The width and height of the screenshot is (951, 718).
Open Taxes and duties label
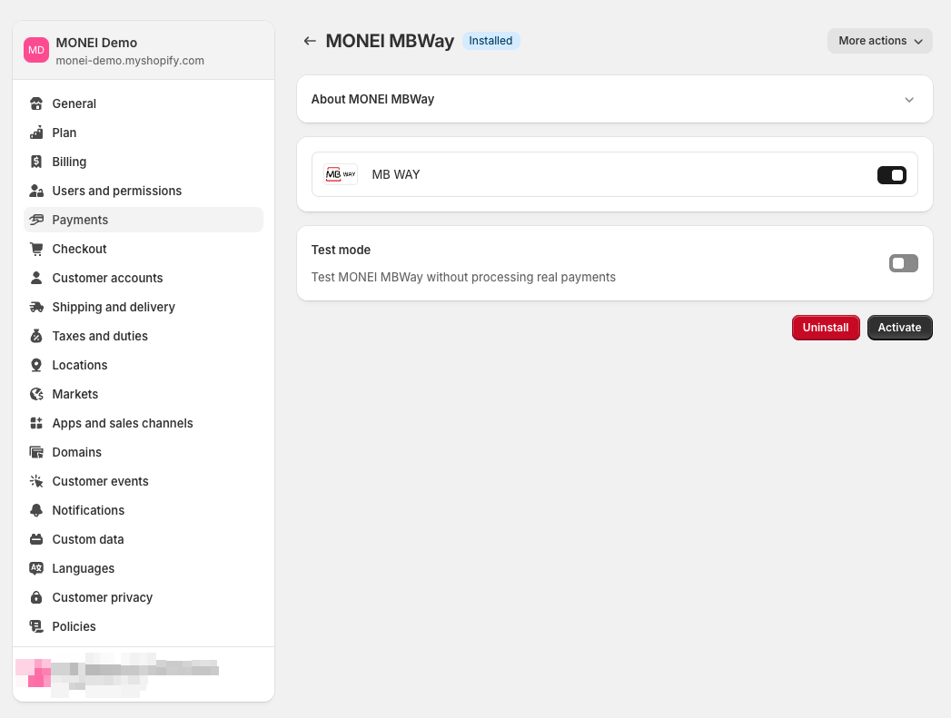pos(100,336)
